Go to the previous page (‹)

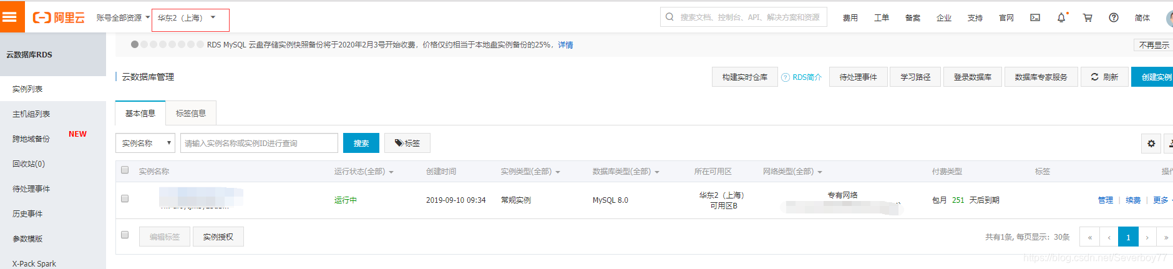(1109, 237)
